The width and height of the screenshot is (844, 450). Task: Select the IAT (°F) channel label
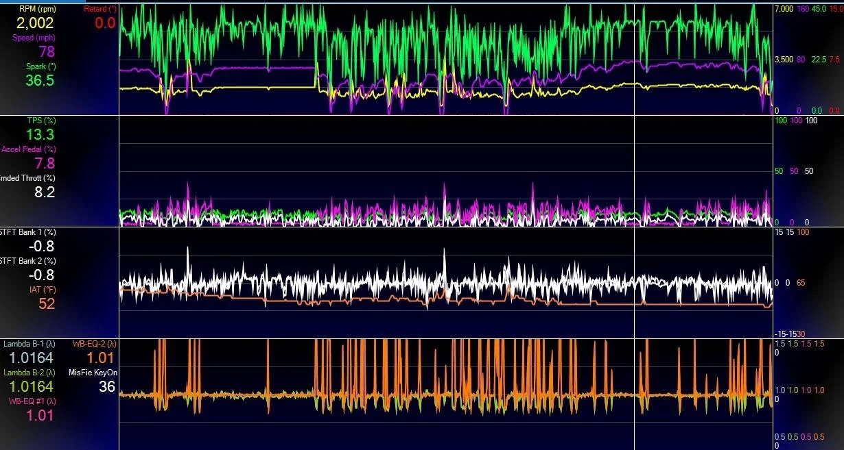pos(43,290)
